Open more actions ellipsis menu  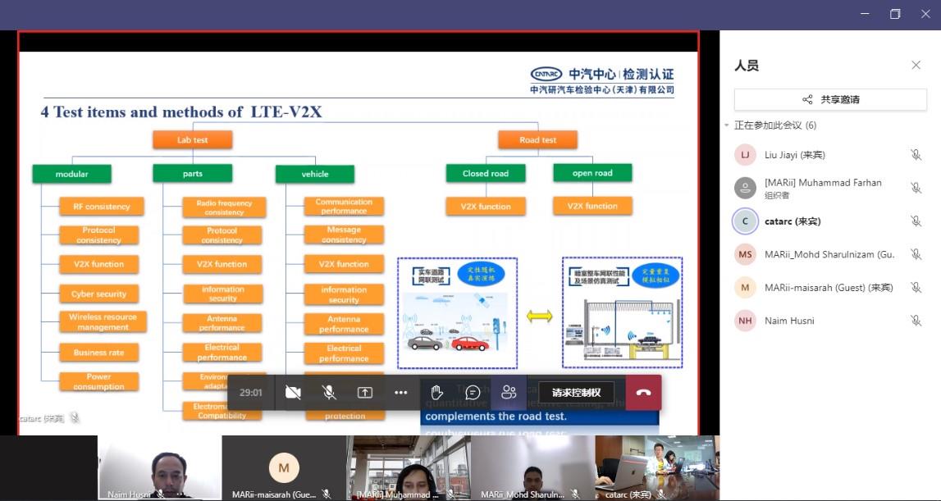[401, 393]
